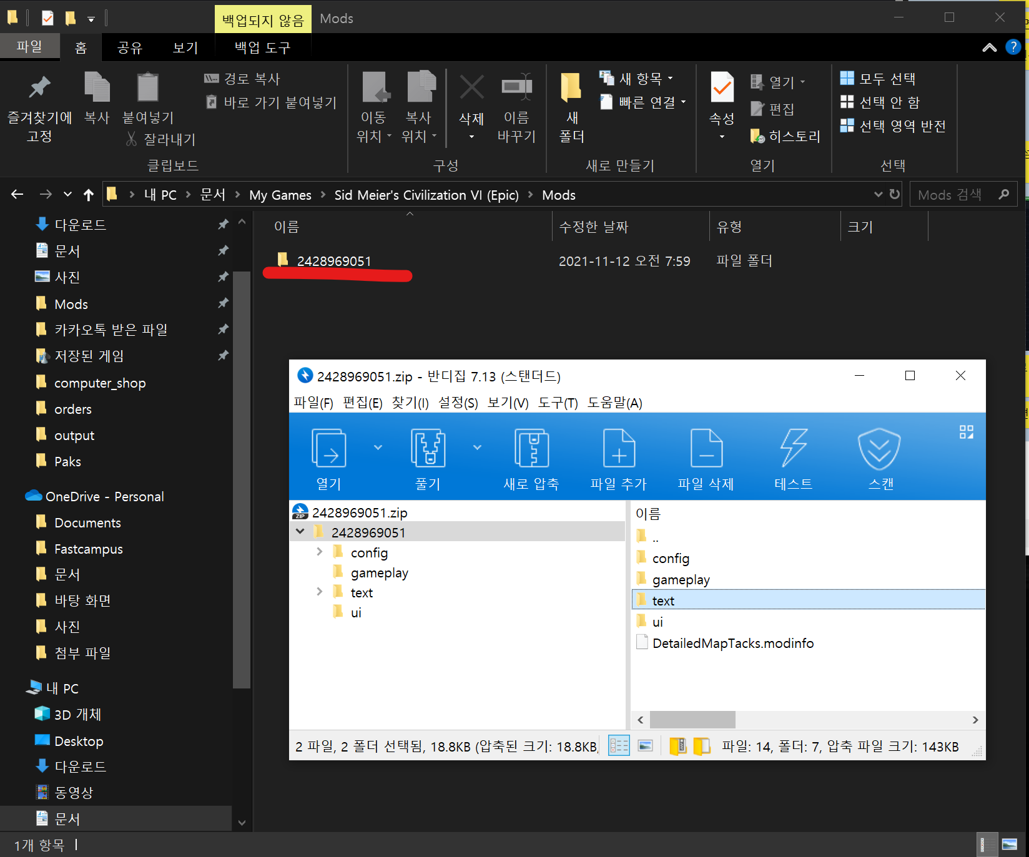Click Bandizip horizontal scrollbar thumb
This screenshot has height=857, width=1029.
pos(692,720)
